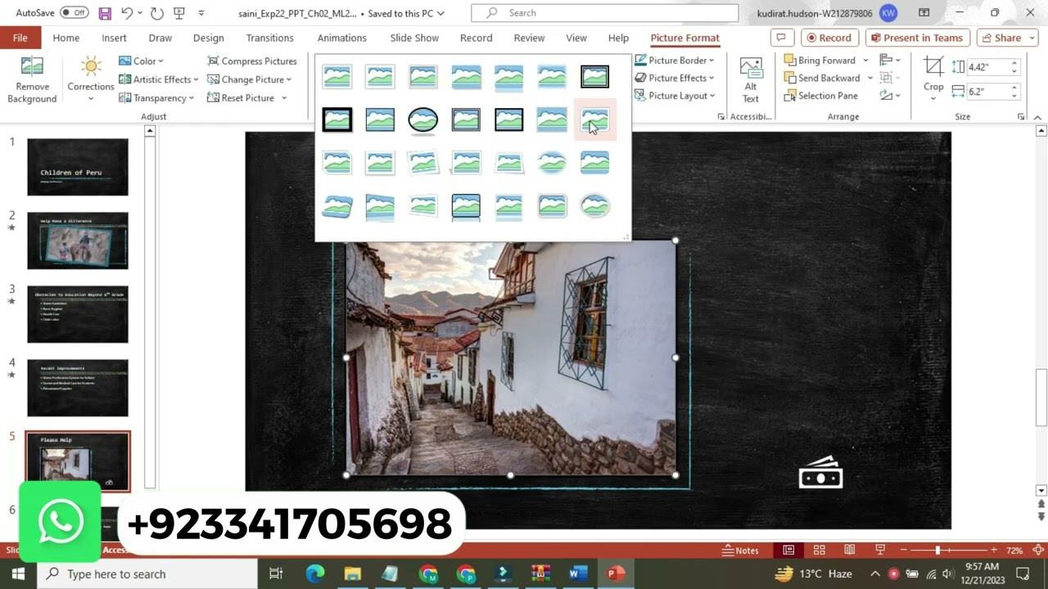This screenshot has width=1048, height=589.
Task: Click the Save icon in title bar
Action: (105, 13)
